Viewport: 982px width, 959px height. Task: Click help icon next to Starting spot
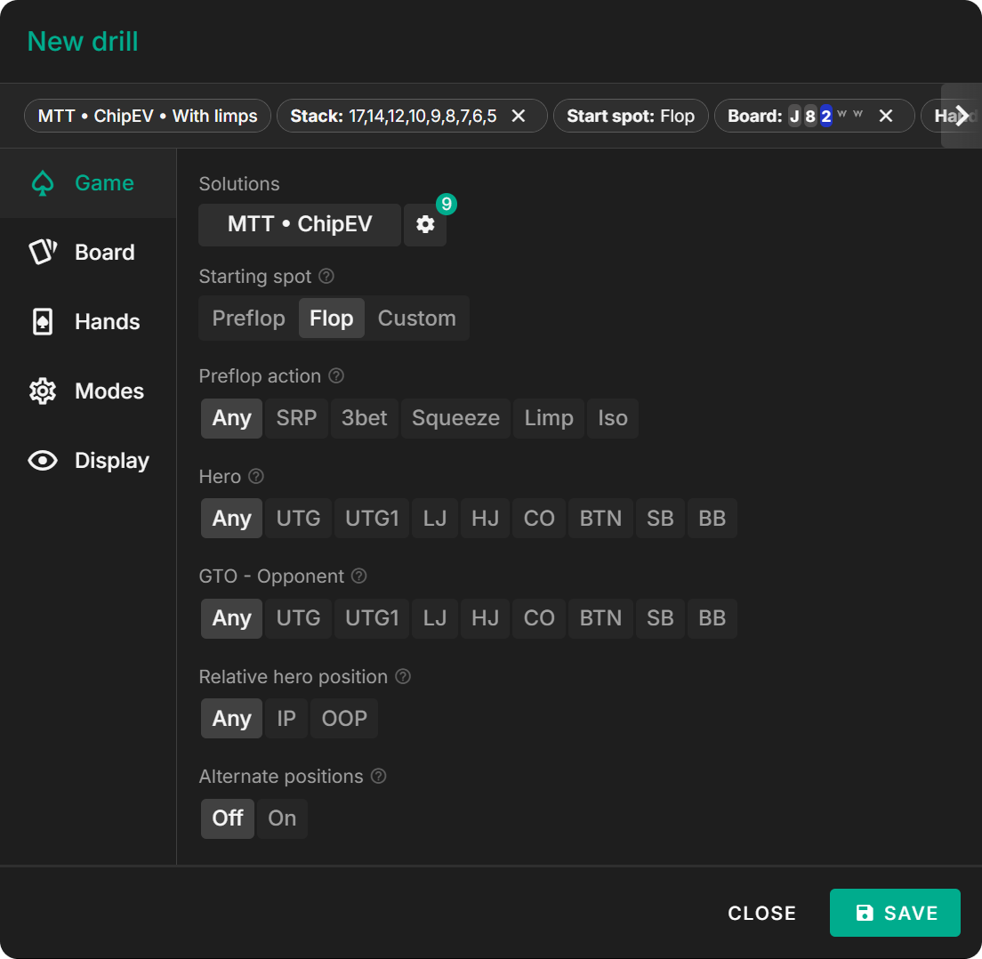point(326,277)
